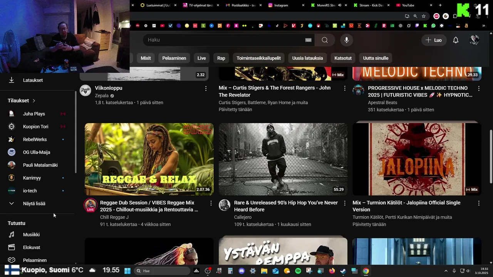This screenshot has width=493, height=277.
Task: Open OG Ulla-Maija subscription
Action: [x=37, y=152]
